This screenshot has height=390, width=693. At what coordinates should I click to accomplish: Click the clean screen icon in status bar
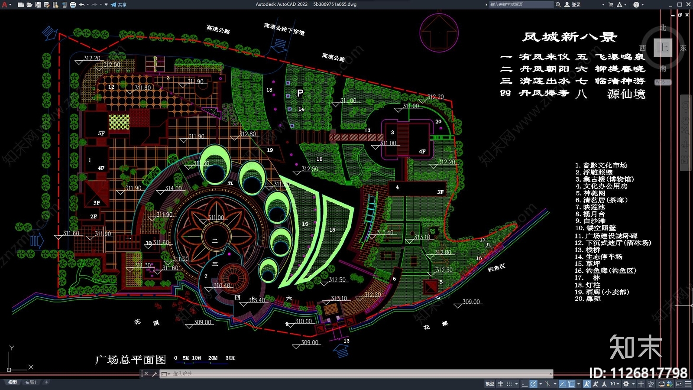pos(679,384)
